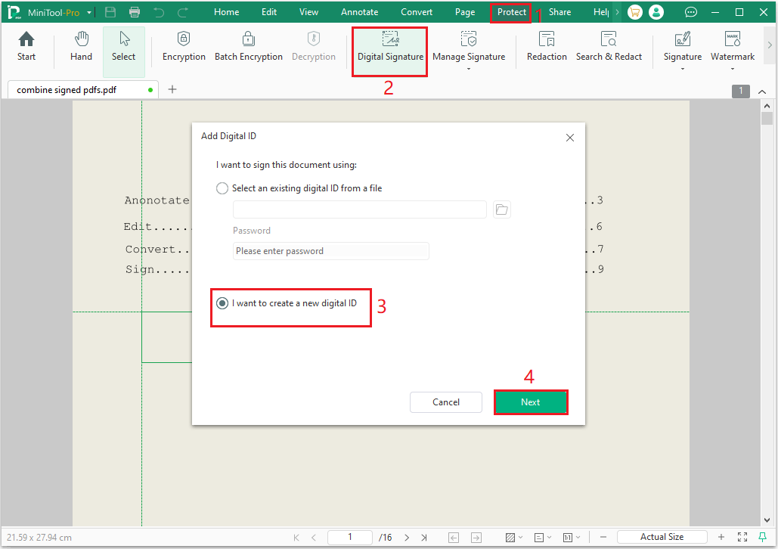Click Next in Add Digital ID dialog
The image size is (778, 549).
[531, 402]
